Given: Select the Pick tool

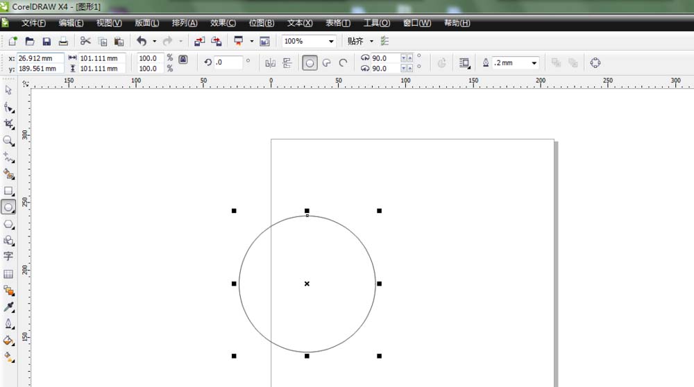Looking at the screenshot, I should [8, 90].
